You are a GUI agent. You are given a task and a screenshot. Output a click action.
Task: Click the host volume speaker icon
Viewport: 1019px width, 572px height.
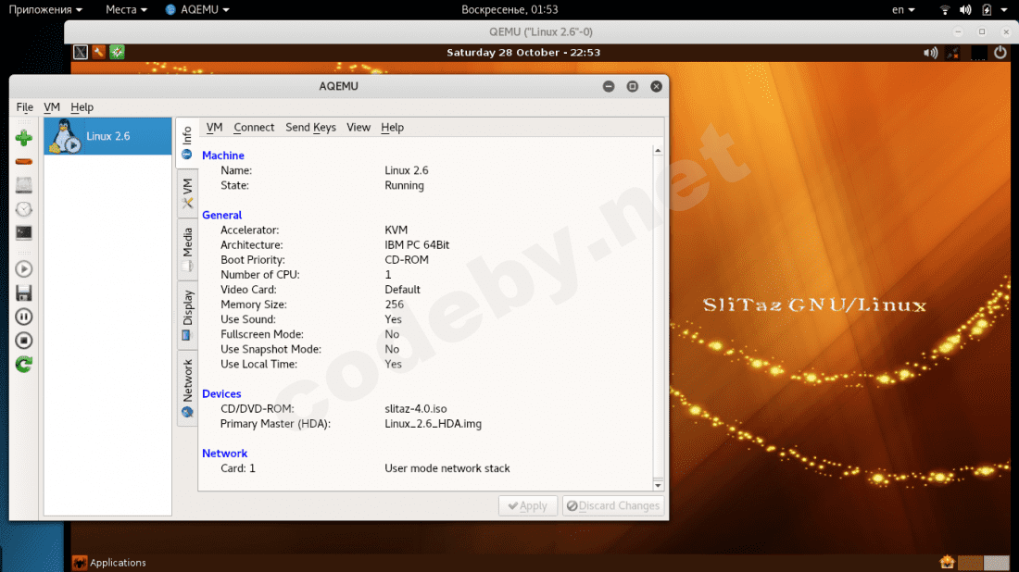(x=965, y=10)
